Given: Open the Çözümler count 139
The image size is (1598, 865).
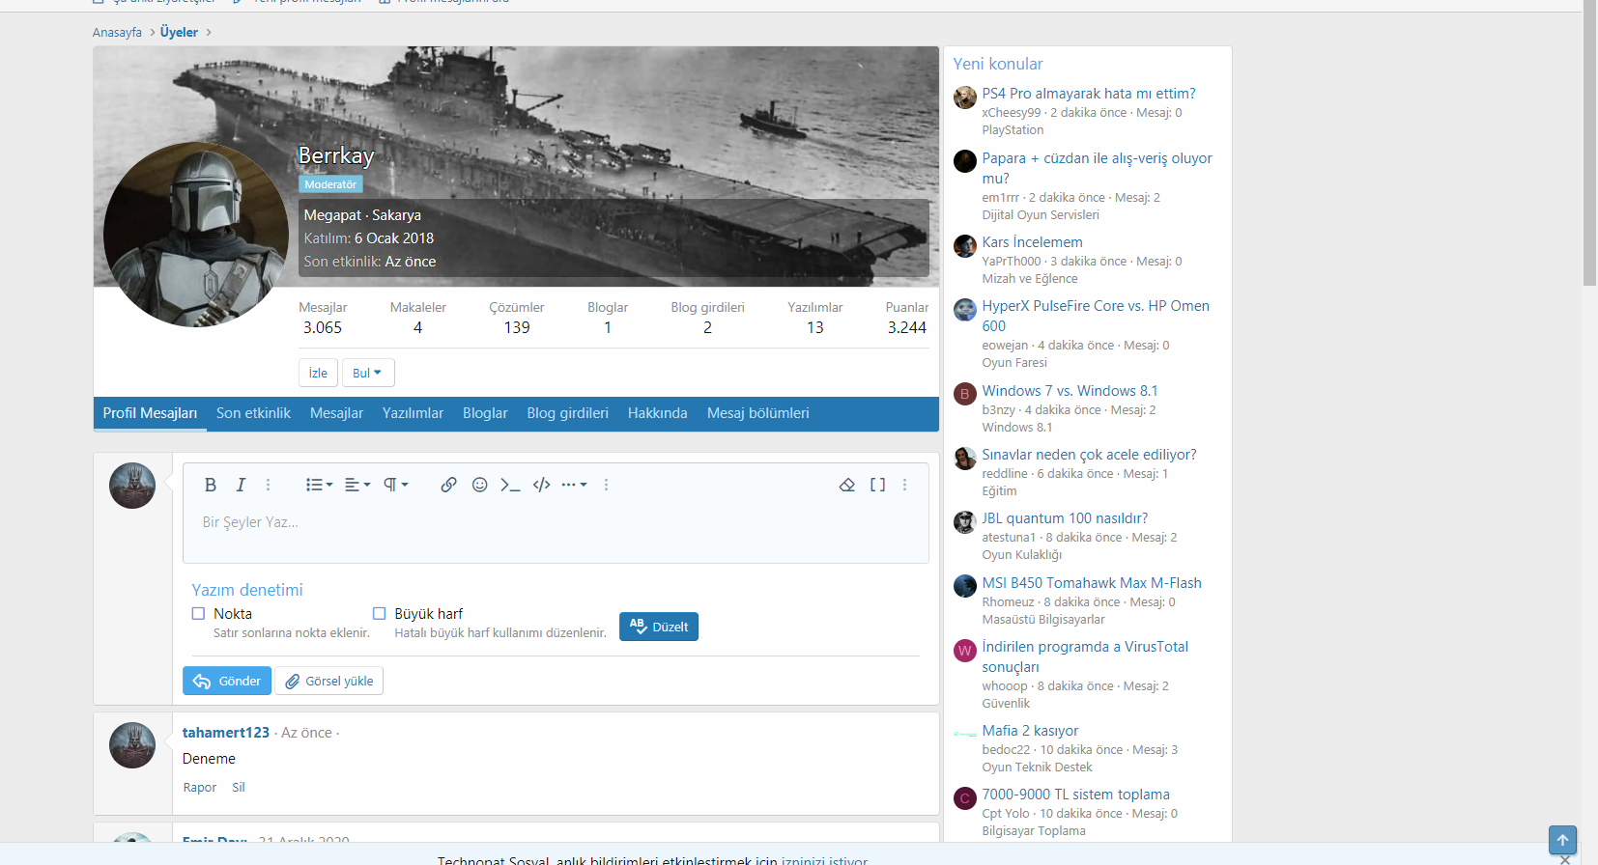Looking at the screenshot, I should pyautogui.click(x=517, y=327).
